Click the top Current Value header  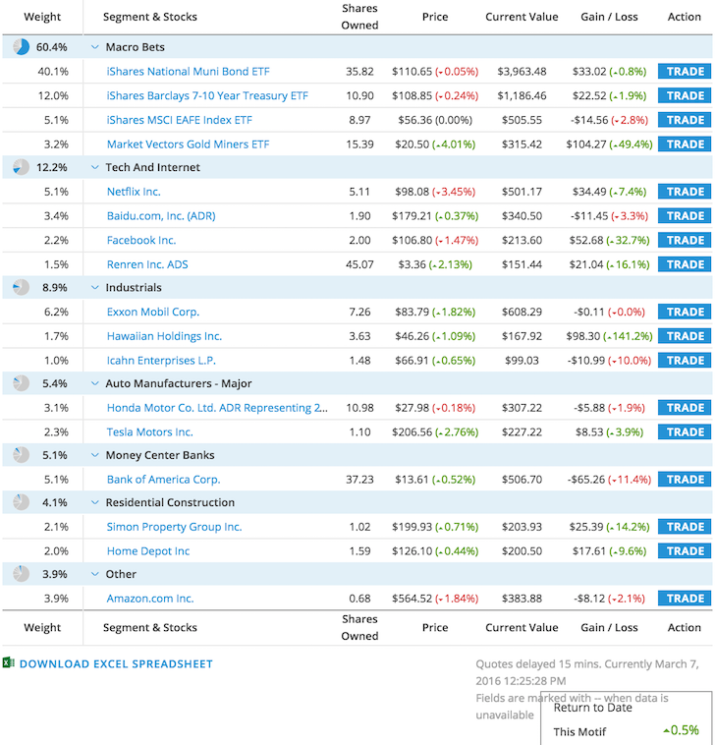pos(522,17)
